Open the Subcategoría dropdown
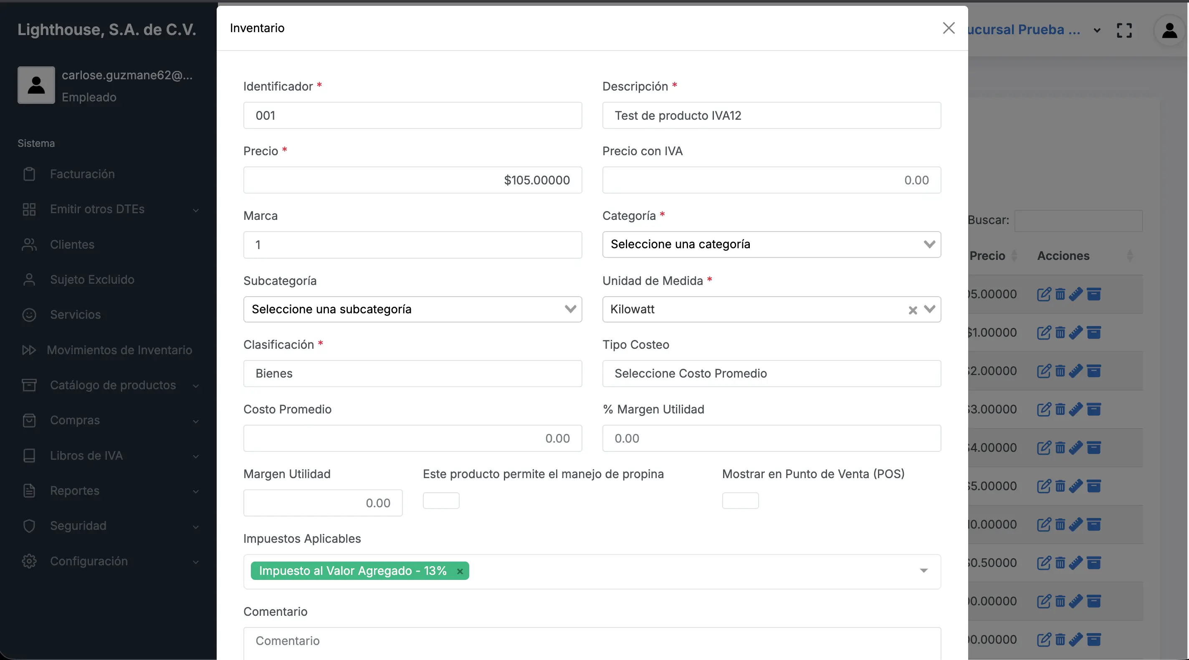Screen dimensions: 1189x660 (x=412, y=310)
